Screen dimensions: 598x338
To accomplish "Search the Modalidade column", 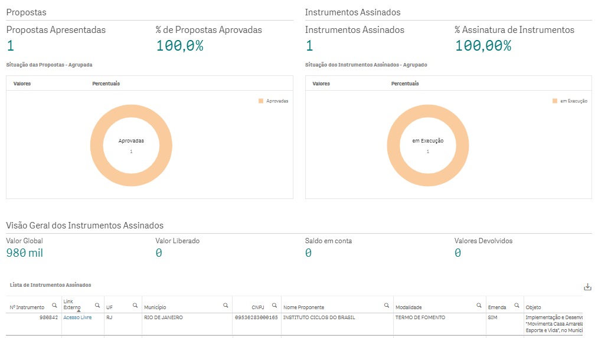I will (479, 305).
